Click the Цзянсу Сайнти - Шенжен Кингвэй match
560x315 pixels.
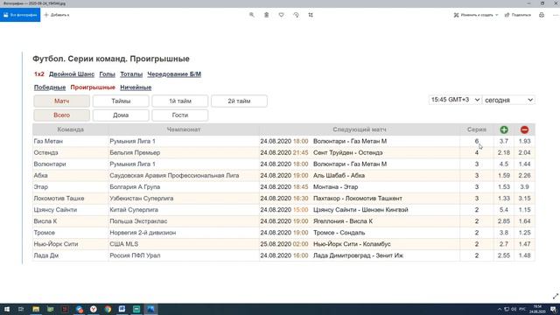click(x=360, y=210)
